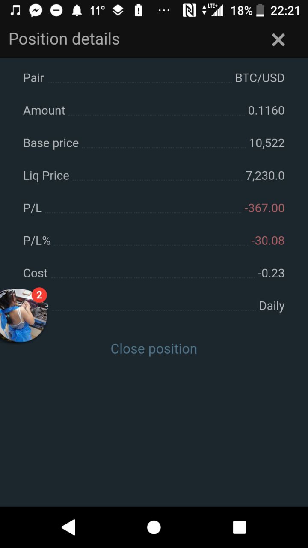The image size is (308, 548).
Task: Tap the red unread badge showing 2
Action: tap(39, 295)
